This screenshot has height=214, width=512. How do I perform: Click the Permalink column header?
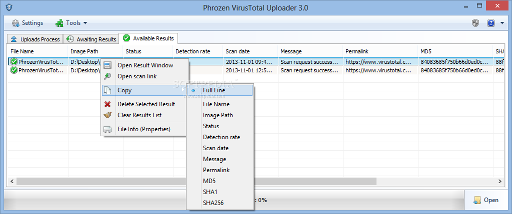380,51
